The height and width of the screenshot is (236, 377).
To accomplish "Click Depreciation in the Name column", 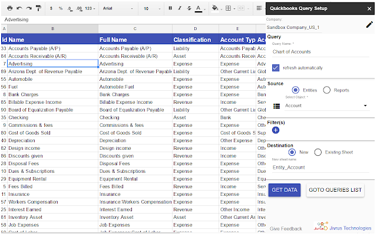I will click(x=52, y=140).
